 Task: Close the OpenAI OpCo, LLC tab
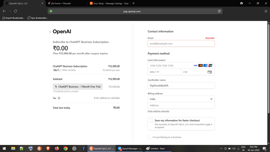coord(42,3)
